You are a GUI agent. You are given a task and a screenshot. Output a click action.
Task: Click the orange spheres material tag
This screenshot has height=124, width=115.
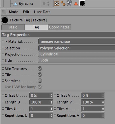[x=63, y=3]
